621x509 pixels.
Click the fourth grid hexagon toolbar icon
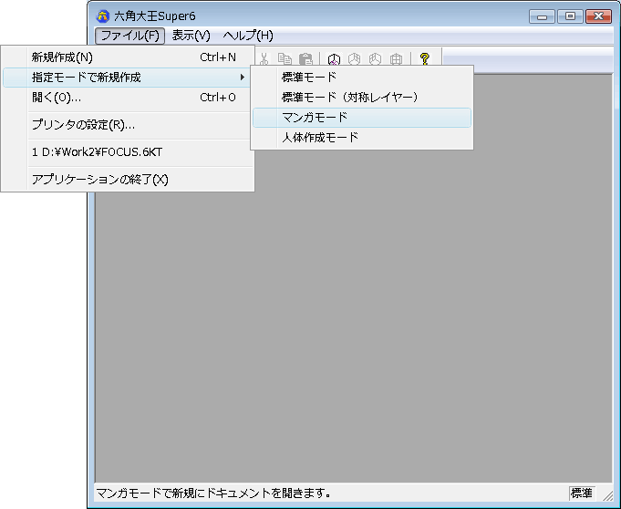pyautogui.click(x=396, y=59)
